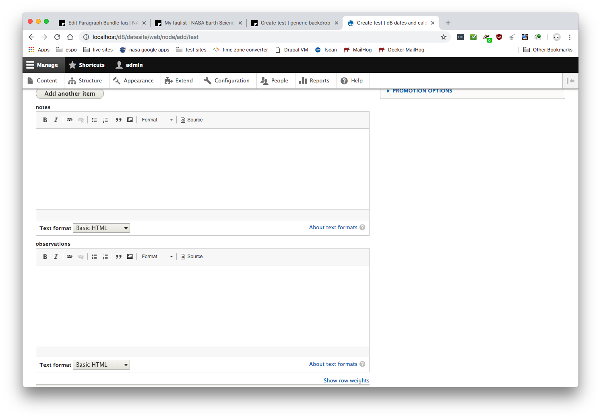Expand the Promotion Options section
The height and width of the screenshot is (419, 601).
[421, 90]
